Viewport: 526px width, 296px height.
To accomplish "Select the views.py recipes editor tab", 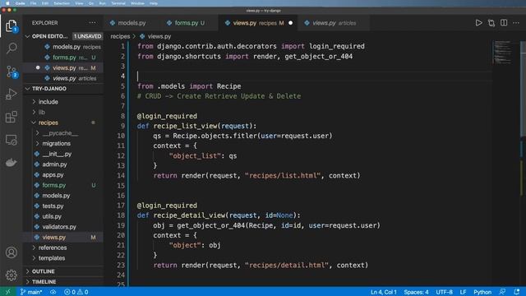I will tap(258, 23).
